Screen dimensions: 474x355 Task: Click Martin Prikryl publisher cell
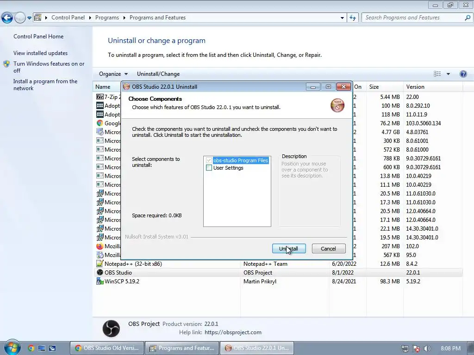pos(260,281)
